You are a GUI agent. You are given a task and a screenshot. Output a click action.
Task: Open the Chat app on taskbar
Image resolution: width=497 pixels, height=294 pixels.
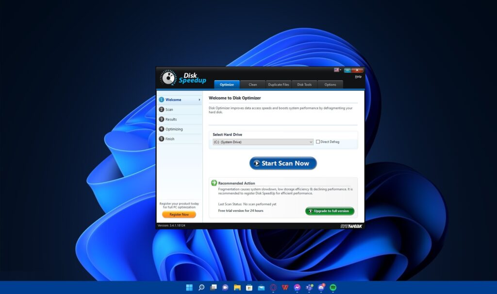point(225,288)
